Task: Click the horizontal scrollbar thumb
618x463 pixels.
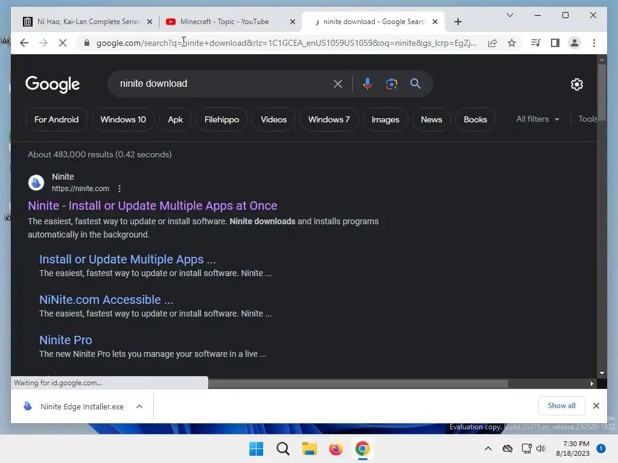Action: (358, 383)
